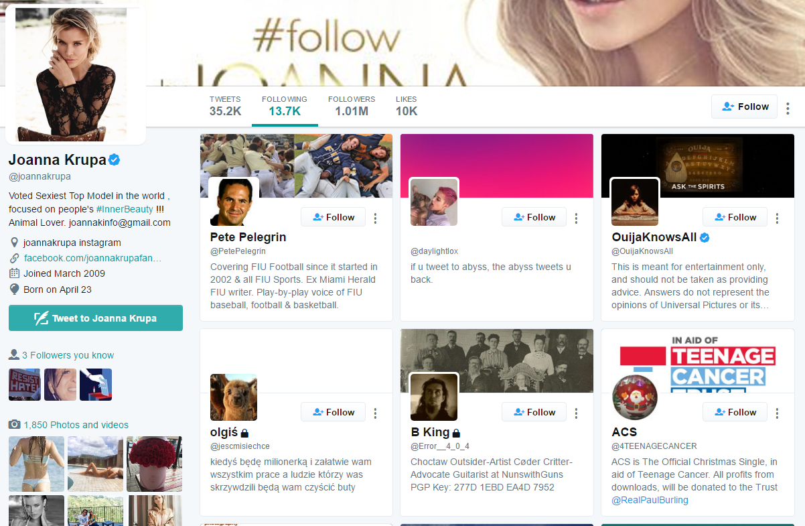Expand more options on ACS card
Image resolution: width=805 pixels, height=526 pixels.
(x=777, y=413)
